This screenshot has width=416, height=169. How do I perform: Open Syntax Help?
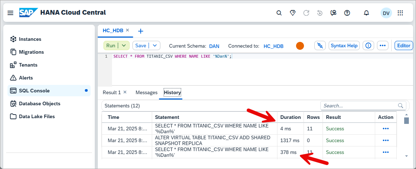344,45
